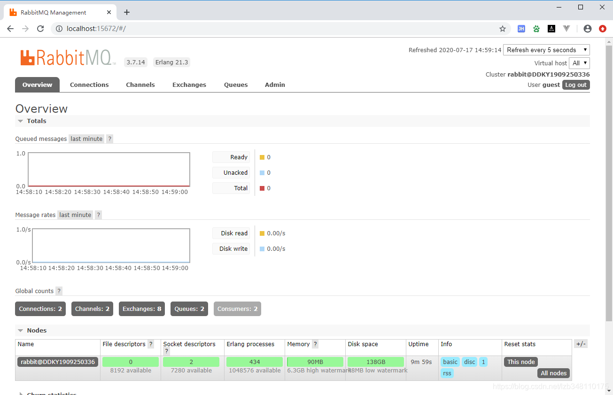Image resolution: width=613 pixels, height=395 pixels.
Task: Open the gray V extension icon
Action: click(x=566, y=29)
